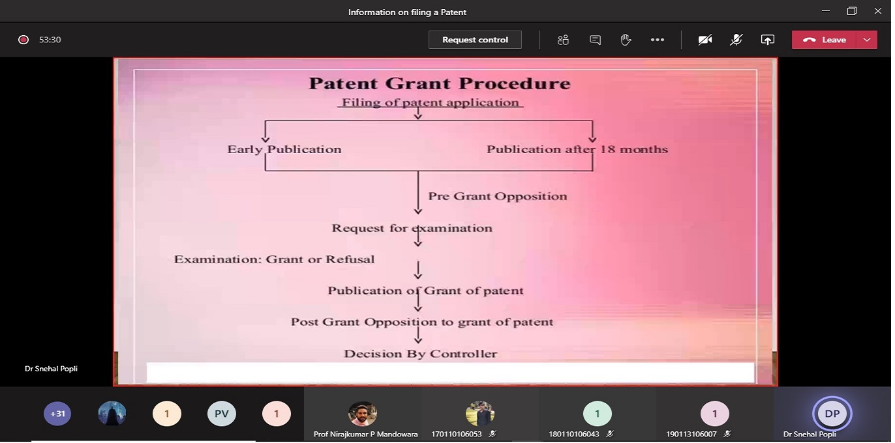This screenshot has width=895, height=443.
Task: Restore down the Teams meeting window
Action: 851,11
